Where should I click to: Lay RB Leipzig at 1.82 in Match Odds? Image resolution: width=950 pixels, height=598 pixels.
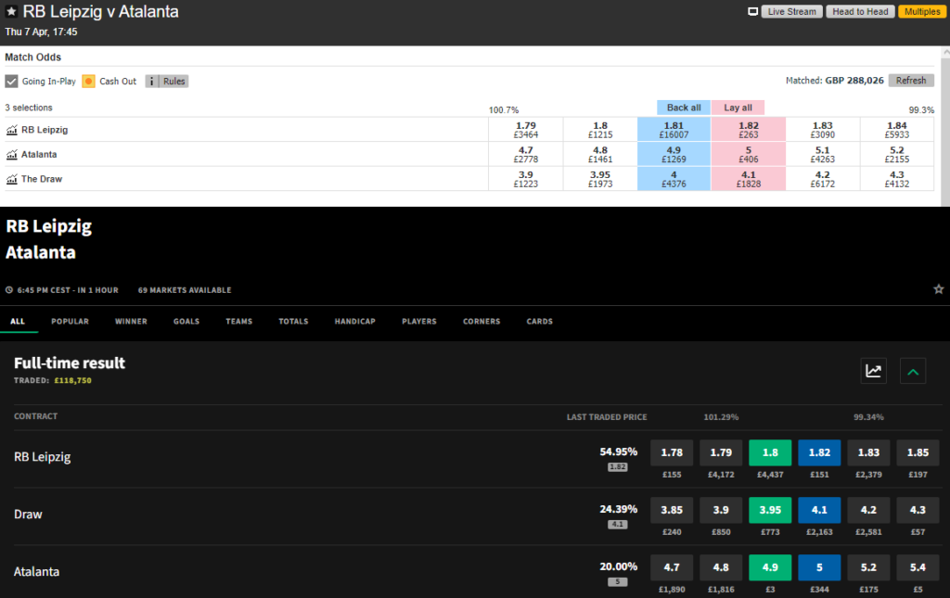(749, 130)
